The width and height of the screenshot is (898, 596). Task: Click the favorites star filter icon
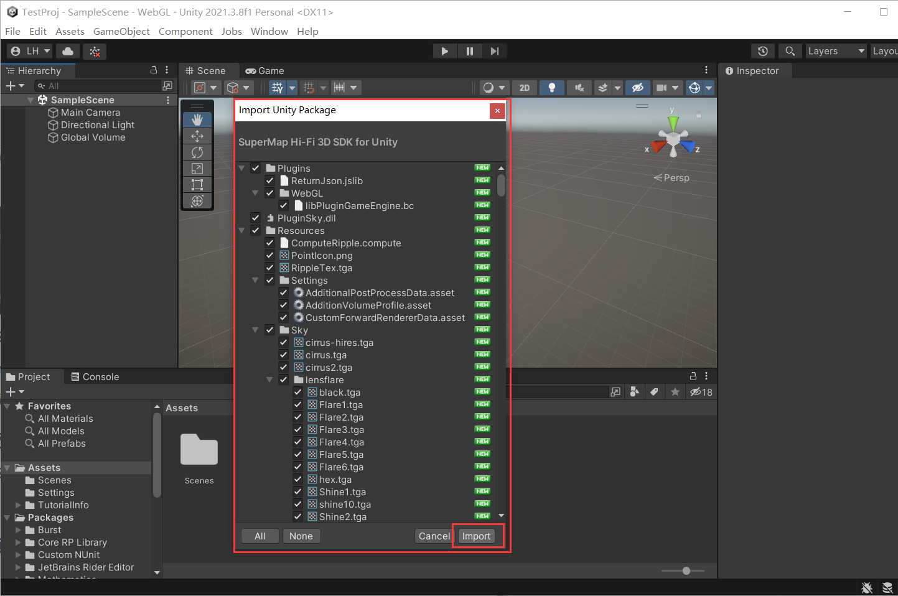[675, 392]
